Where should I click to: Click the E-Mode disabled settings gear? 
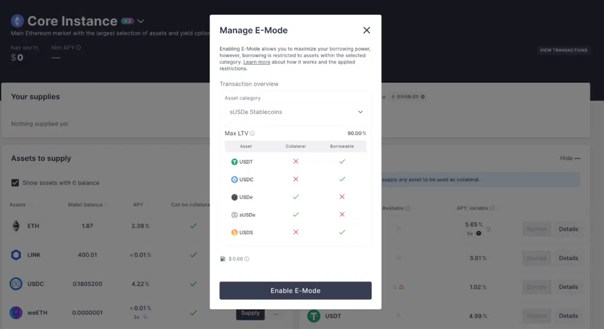pyautogui.click(x=422, y=97)
